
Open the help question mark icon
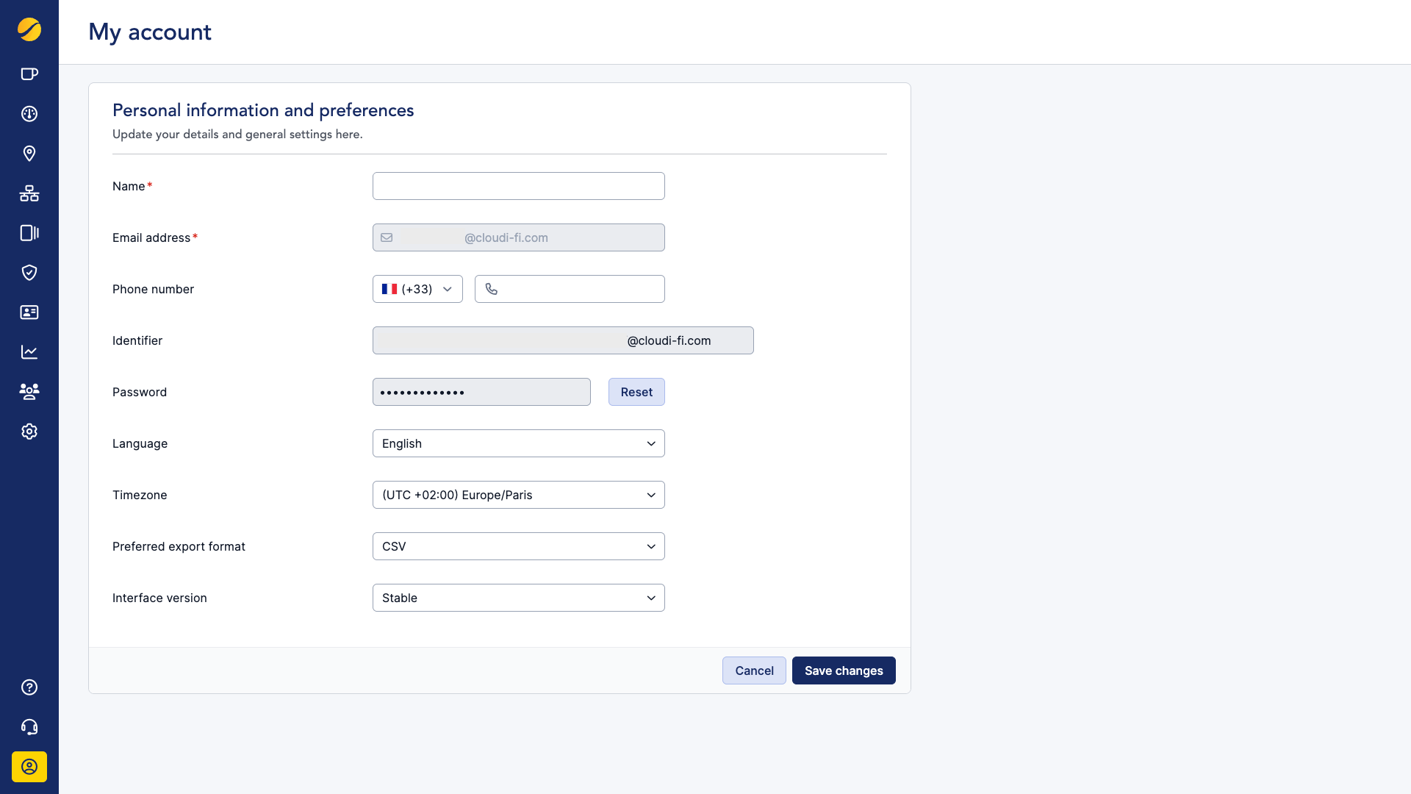tap(29, 687)
